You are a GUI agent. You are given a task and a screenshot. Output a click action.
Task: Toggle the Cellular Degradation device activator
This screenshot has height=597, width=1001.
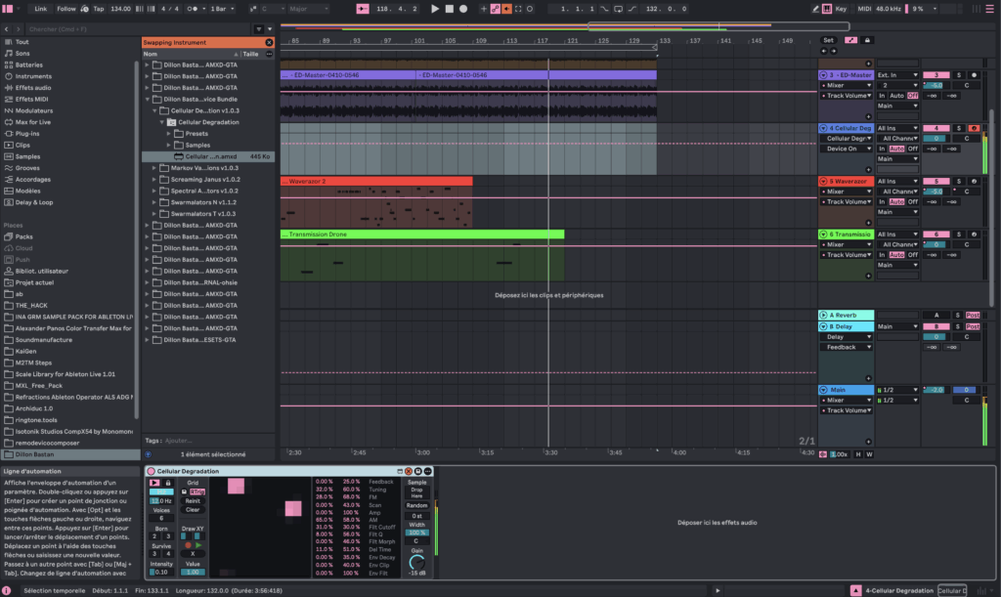[152, 471]
